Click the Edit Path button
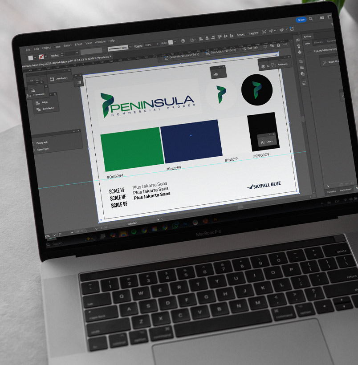This screenshot has height=365, width=358. (250, 49)
